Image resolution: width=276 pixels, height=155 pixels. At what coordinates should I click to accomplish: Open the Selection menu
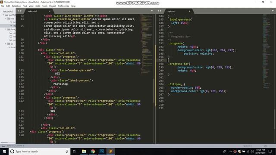(x=16, y=6)
